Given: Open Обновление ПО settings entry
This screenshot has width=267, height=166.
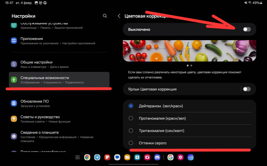Looking at the screenshot, I should point(59,103).
